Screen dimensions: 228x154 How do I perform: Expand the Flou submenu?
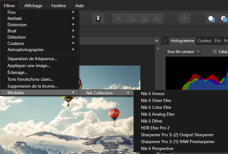pyautogui.click(x=40, y=12)
